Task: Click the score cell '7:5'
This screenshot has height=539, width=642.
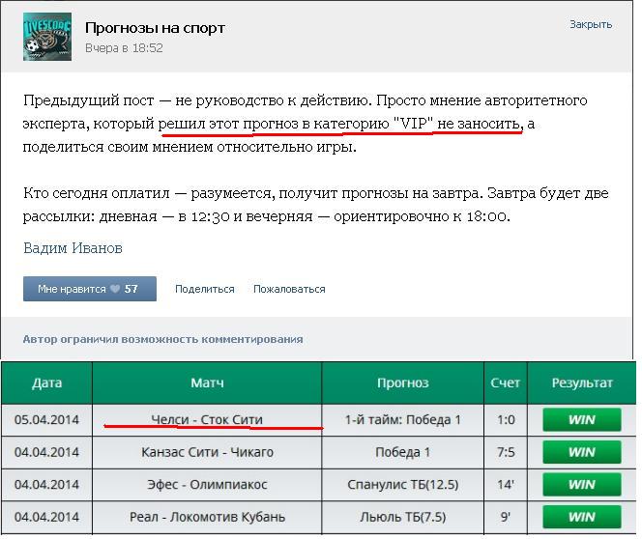Action: (506, 452)
